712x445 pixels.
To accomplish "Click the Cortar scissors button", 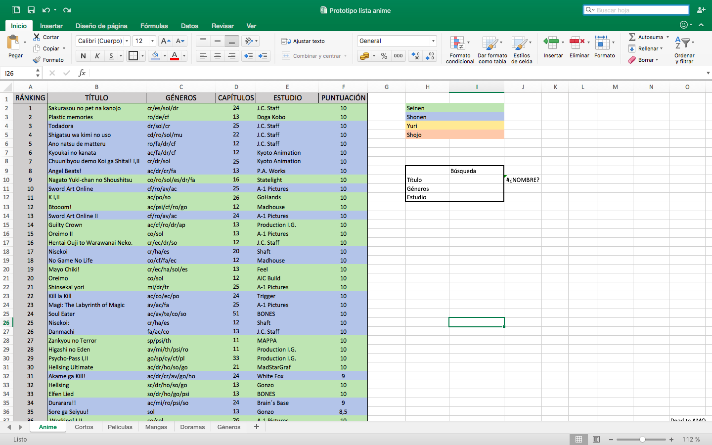I will pos(46,37).
